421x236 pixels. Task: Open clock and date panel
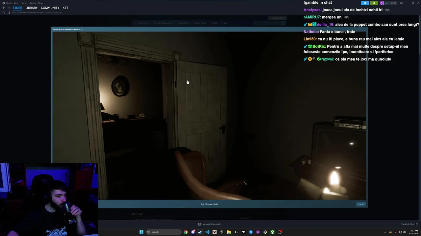(x=413, y=232)
